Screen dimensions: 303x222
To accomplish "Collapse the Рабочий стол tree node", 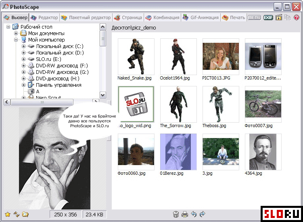I will pyautogui.click(x=8, y=27).
